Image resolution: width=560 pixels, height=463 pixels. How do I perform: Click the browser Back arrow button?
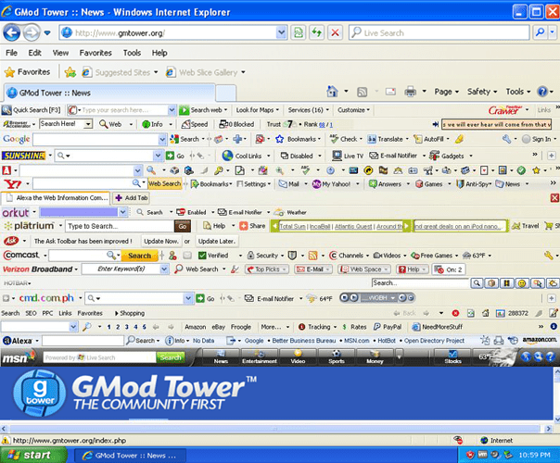(12, 32)
